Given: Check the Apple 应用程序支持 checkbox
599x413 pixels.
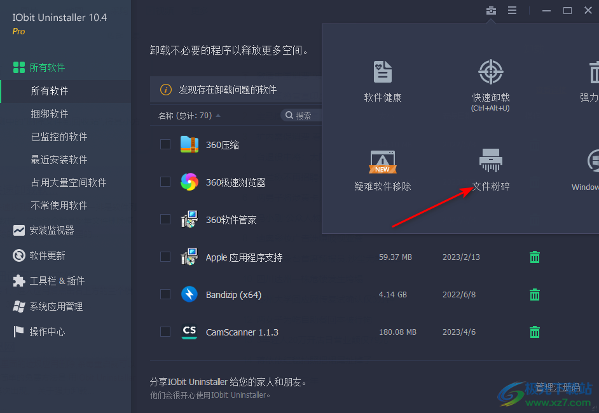Looking at the screenshot, I should (x=165, y=257).
